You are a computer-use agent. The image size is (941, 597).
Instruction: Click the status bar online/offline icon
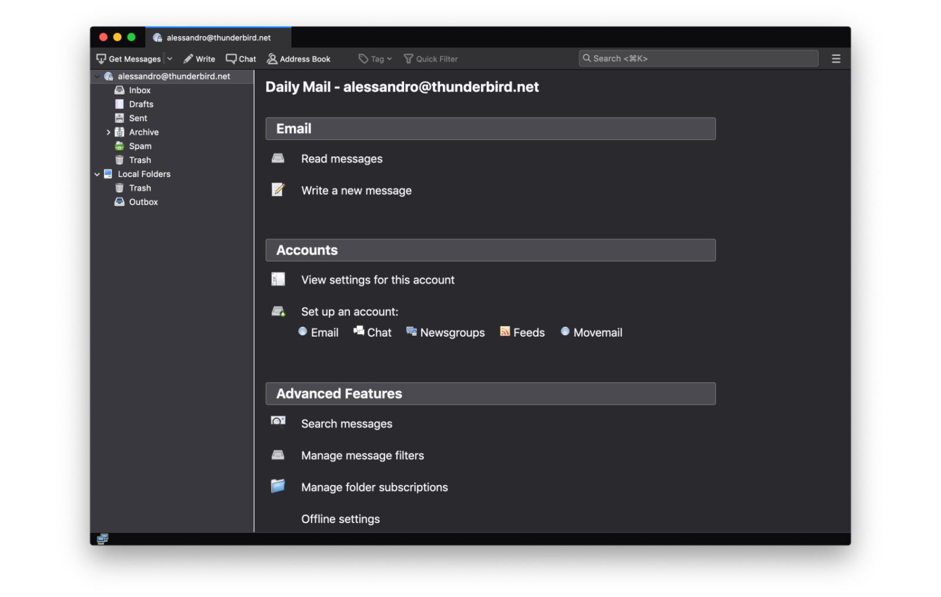[102, 539]
